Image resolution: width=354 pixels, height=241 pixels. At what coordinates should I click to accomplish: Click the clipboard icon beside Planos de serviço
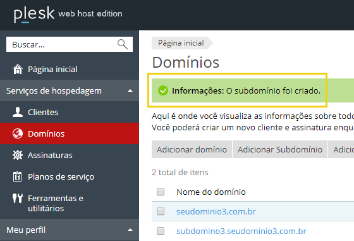(x=18, y=176)
